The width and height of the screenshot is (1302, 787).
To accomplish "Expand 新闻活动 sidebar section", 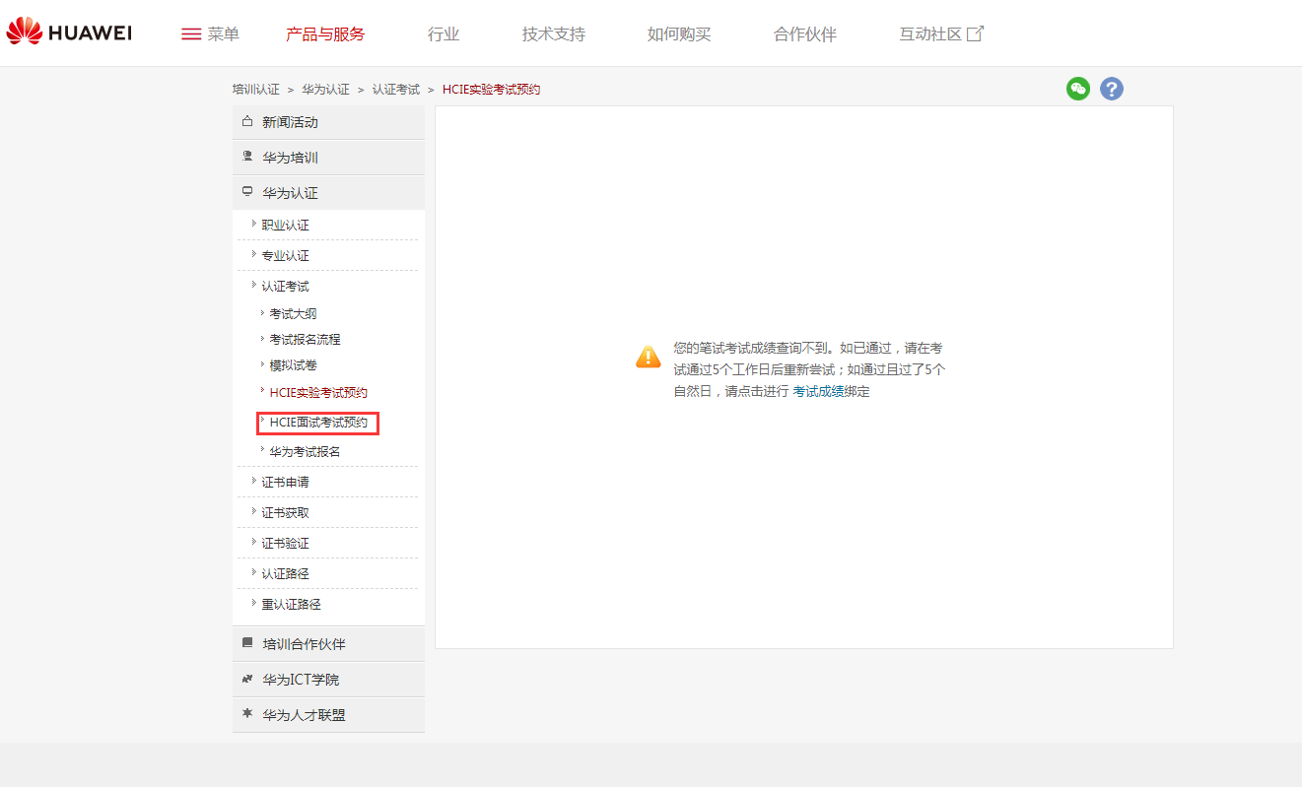I will [x=328, y=122].
